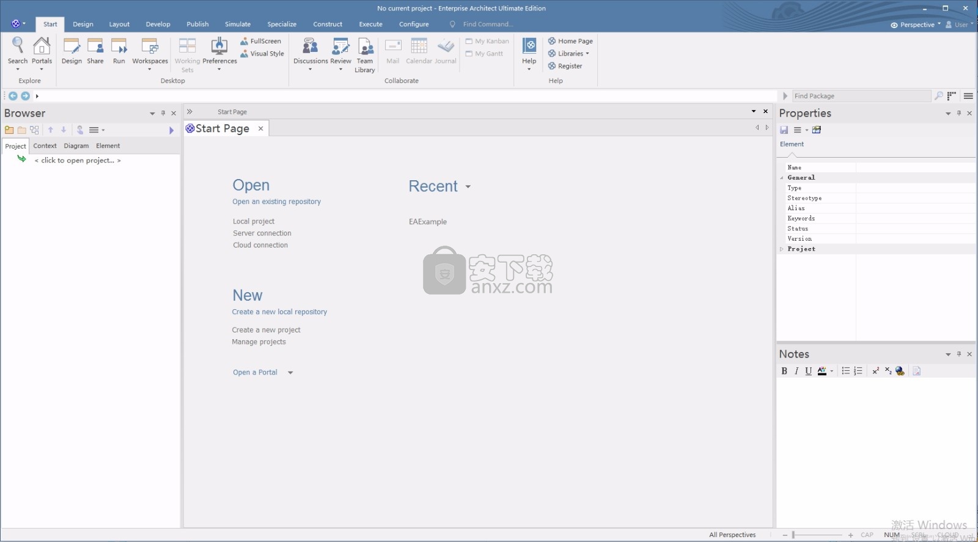The image size is (978, 542).
Task: Open the Properties panel options dropdown arrow
Action: (948, 114)
